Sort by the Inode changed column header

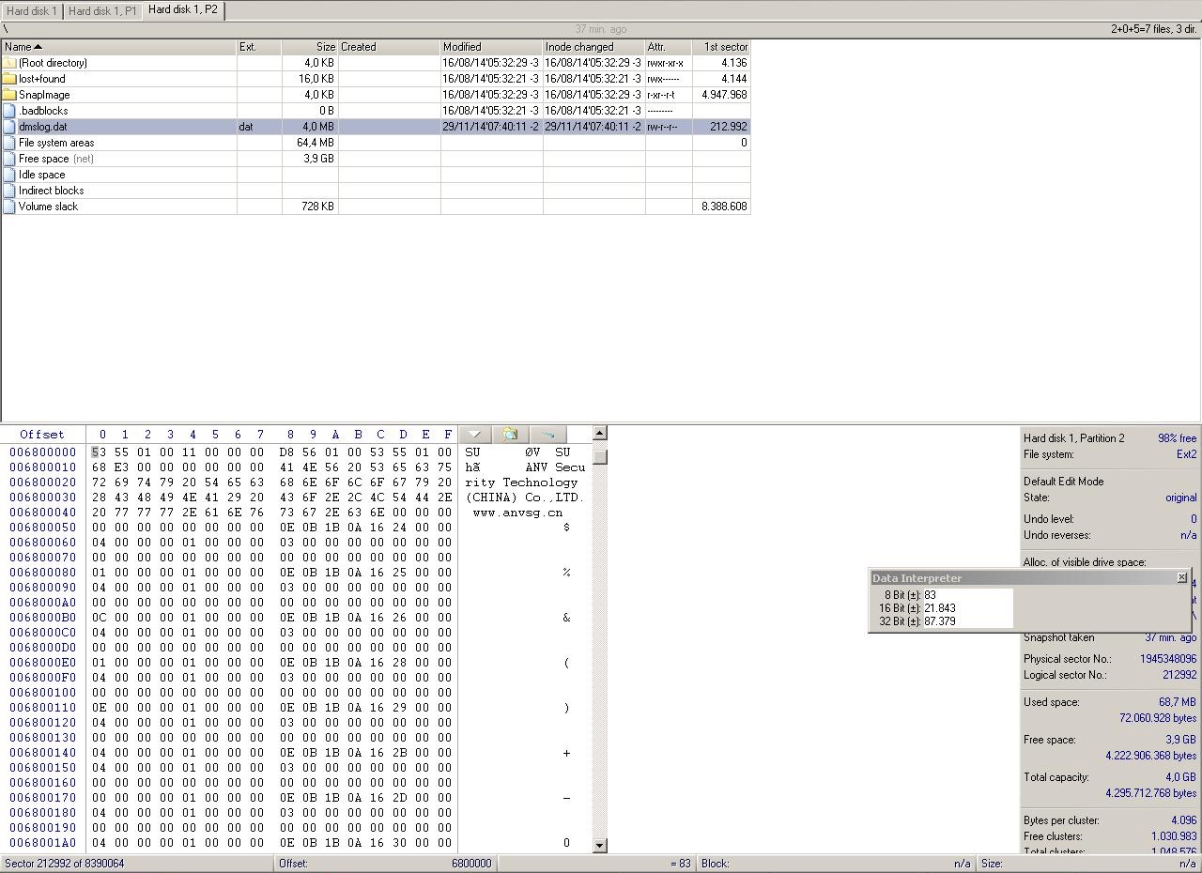593,46
